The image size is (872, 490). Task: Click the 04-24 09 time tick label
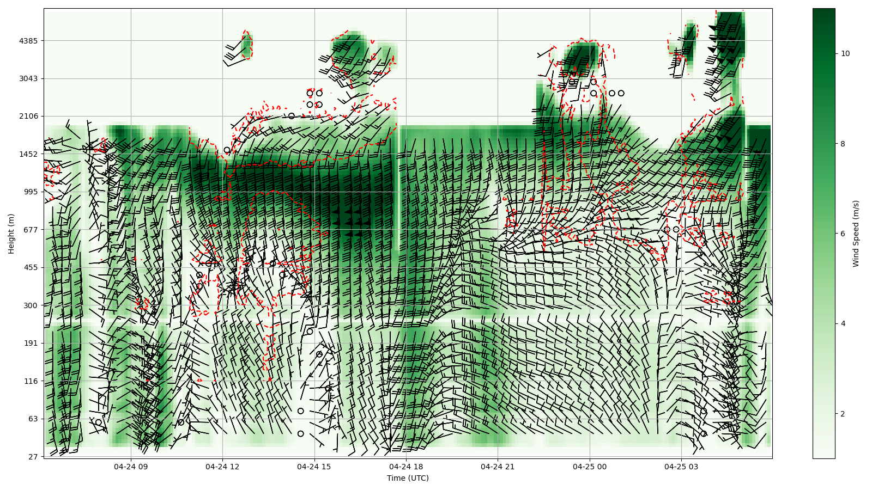click(x=131, y=467)
